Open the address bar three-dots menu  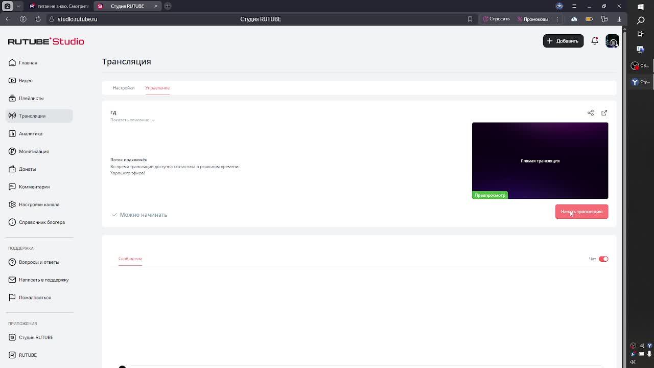(557, 19)
